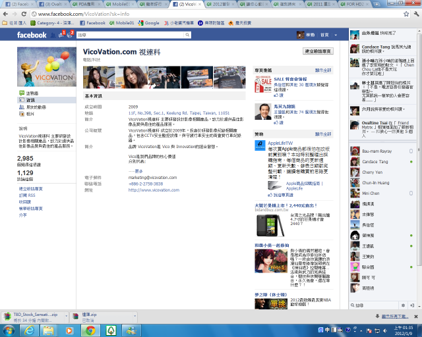Close the downloads bar with the X
Screen dimensions: 422x337
(x=416, y=317)
